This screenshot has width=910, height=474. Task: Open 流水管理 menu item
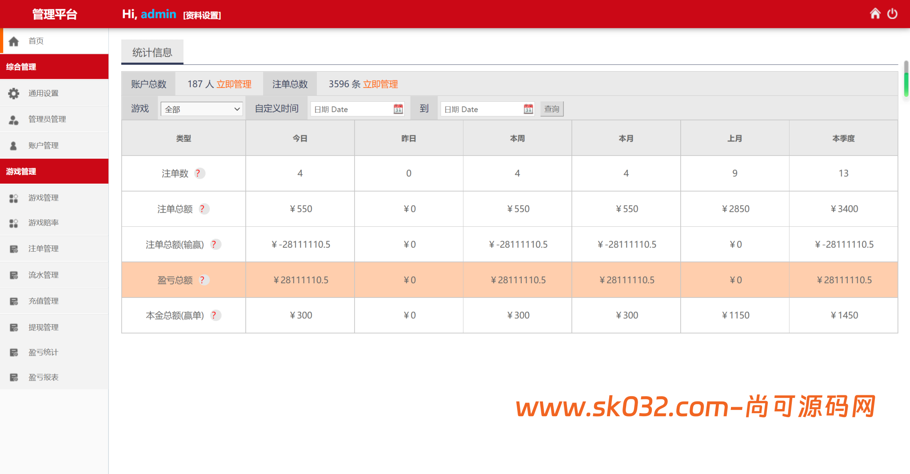54,275
